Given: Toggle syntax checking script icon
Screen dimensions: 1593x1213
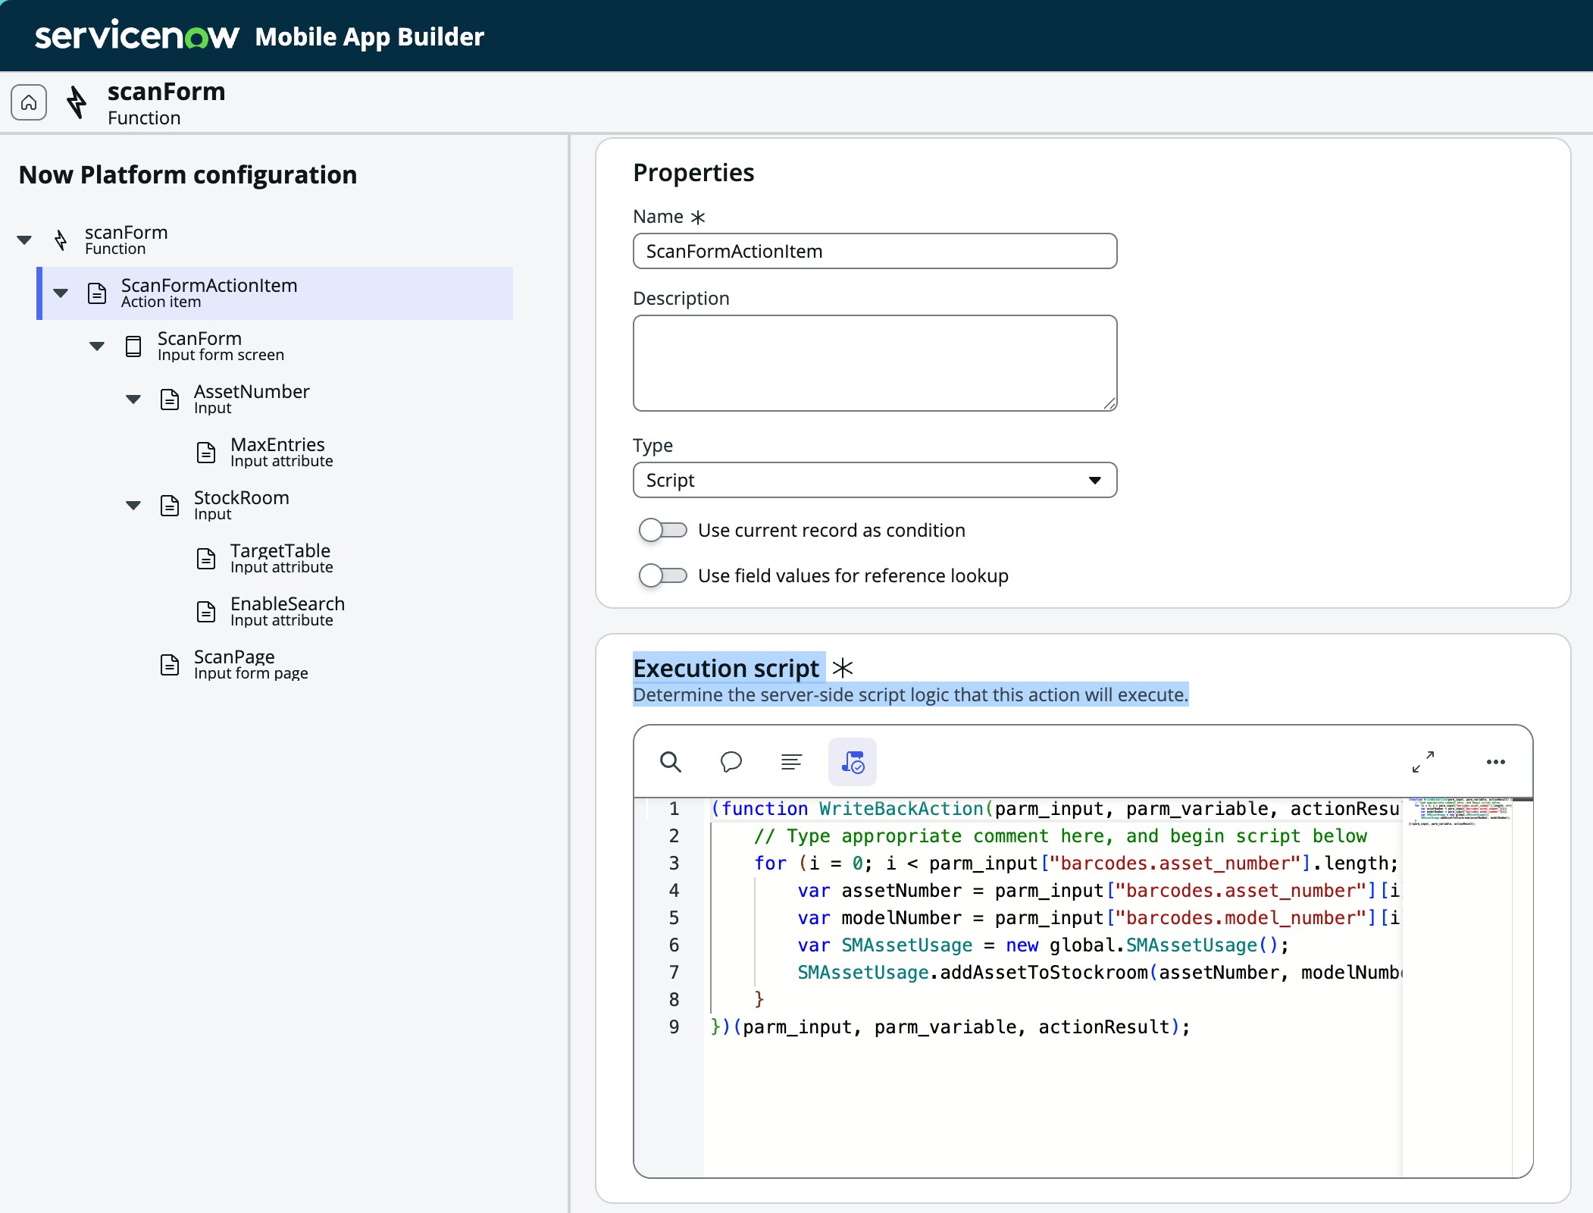Looking at the screenshot, I should point(853,762).
